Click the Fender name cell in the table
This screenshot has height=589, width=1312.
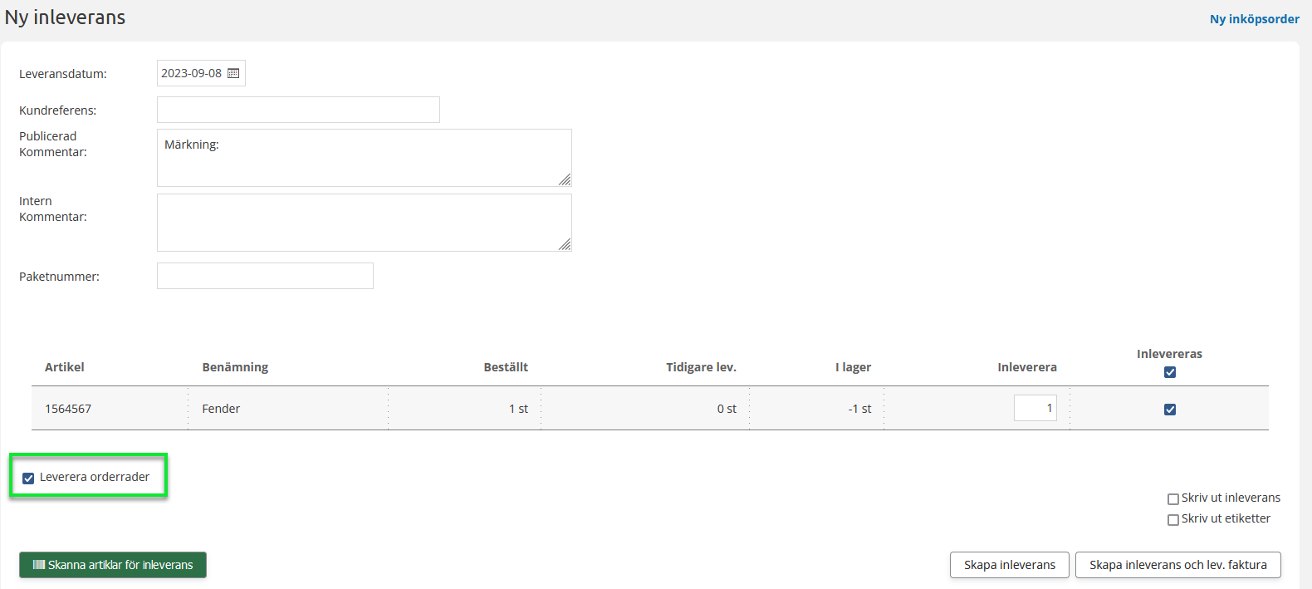coord(221,409)
